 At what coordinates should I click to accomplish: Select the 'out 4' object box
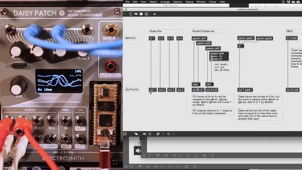tap(180, 90)
